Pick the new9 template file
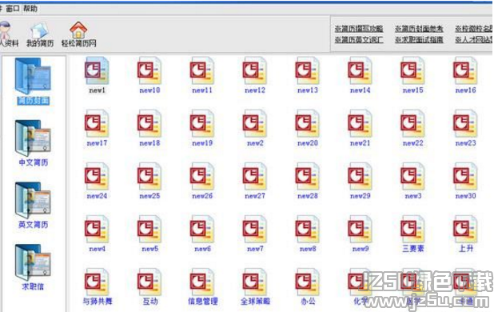 pyautogui.click(x=360, y=234)
